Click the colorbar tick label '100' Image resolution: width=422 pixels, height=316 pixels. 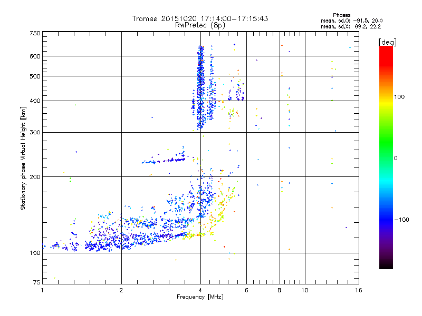[x=399, y=97]
